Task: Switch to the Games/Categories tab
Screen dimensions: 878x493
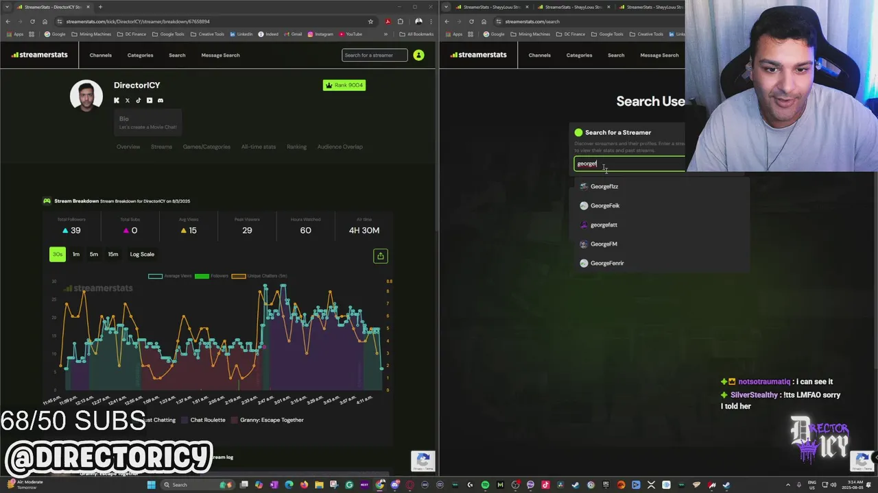Action: [206, 147]
